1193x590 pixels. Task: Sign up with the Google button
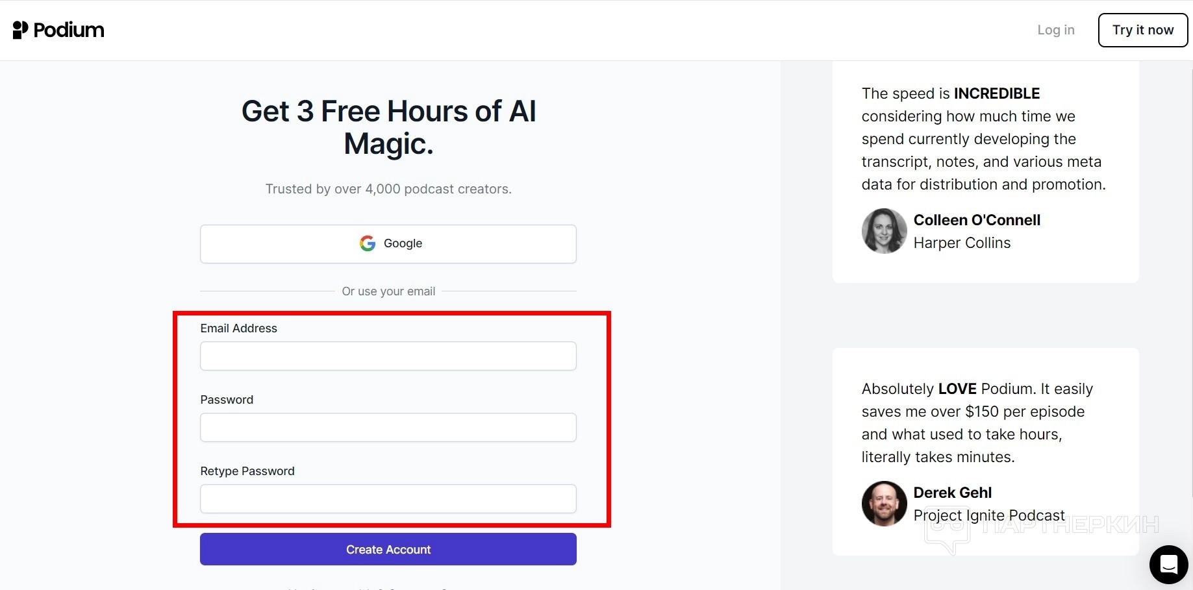388,244
